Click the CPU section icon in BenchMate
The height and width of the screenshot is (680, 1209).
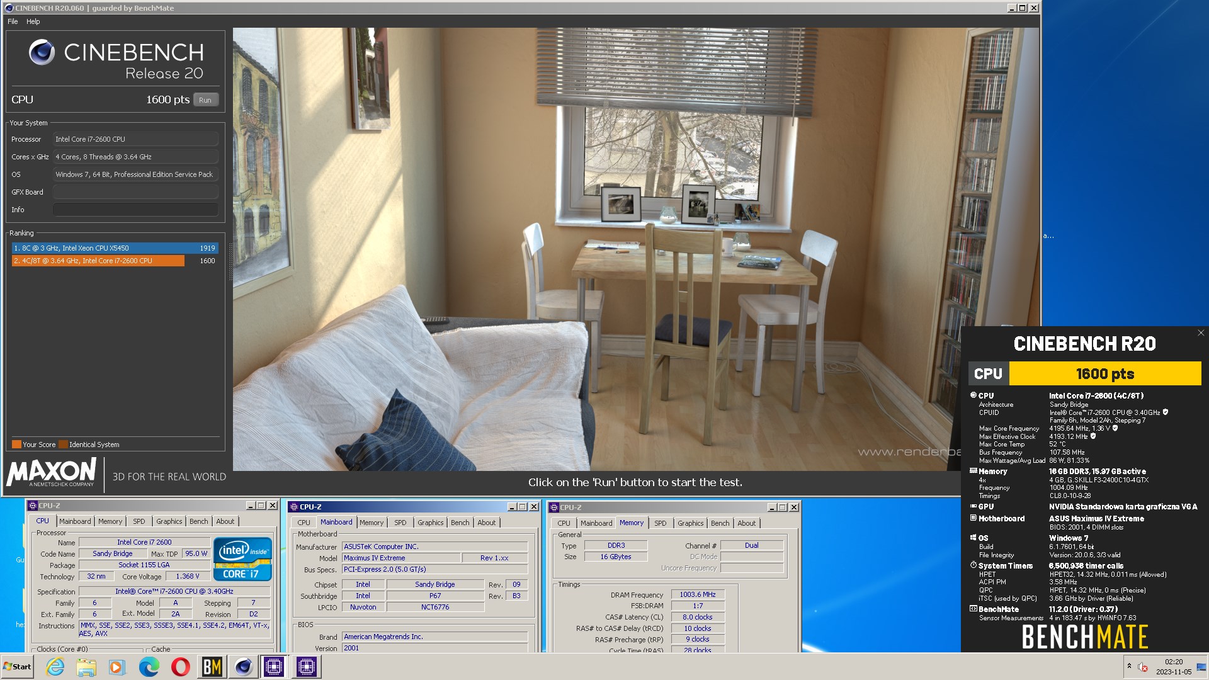pos(973,395)
